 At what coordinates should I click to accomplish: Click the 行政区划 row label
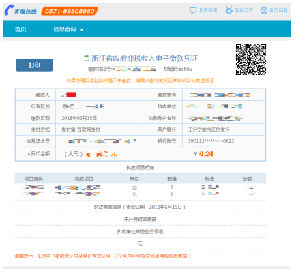pos(40,106)
